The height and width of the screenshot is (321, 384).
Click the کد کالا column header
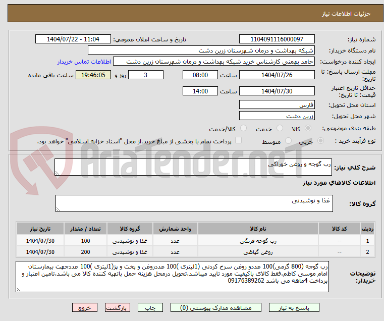339,229
